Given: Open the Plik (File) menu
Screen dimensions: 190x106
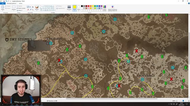Looking at the screenshot, I should 3,4.
